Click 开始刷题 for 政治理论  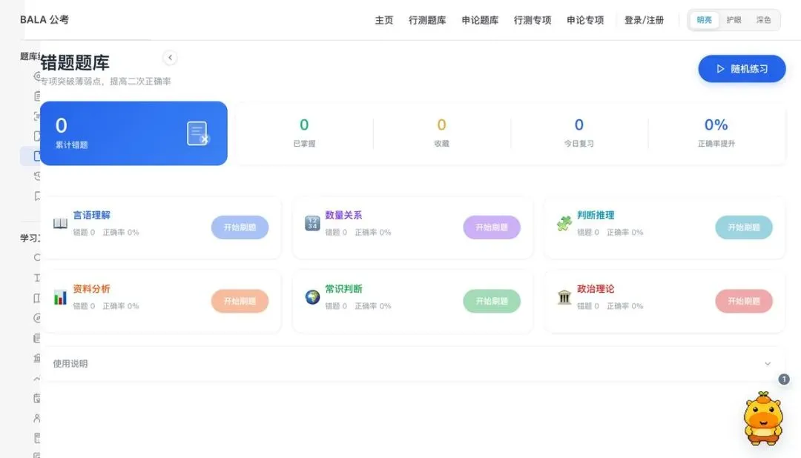[743, 301]
